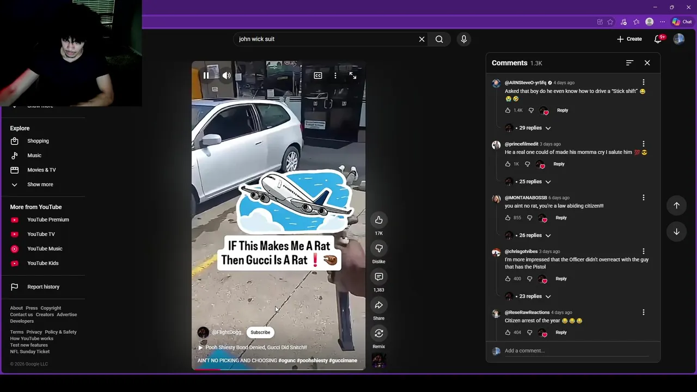The height and width of the screenshot is (392, 697).
Task: Dislike the @princefilmedit comment
Action: (x=527, y=164)
